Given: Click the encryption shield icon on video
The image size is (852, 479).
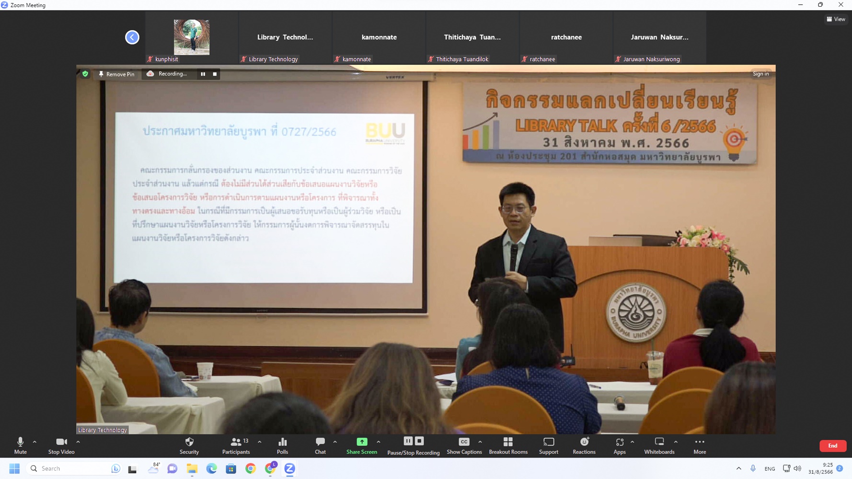Looking at the screenshot, I should 85,74.
